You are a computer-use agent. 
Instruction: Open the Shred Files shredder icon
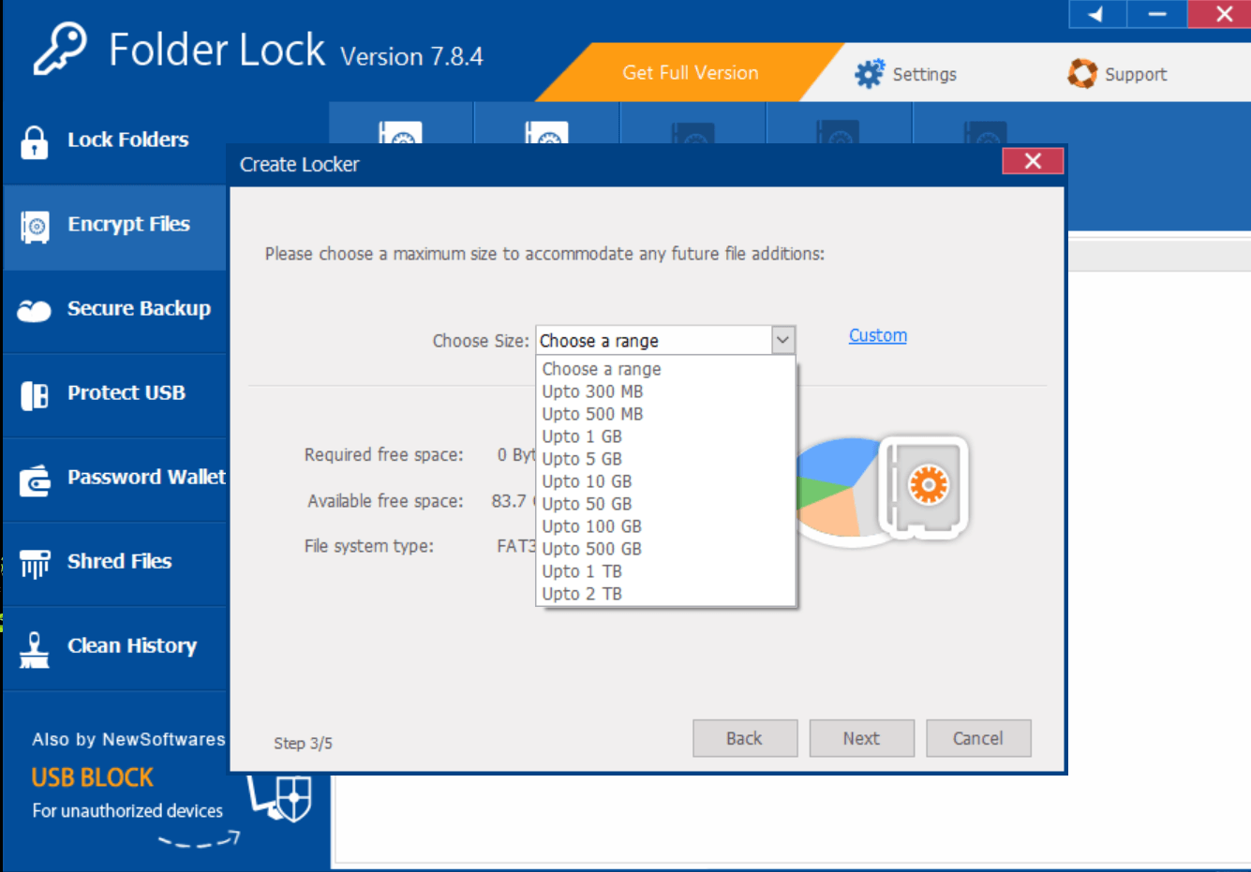36,561
